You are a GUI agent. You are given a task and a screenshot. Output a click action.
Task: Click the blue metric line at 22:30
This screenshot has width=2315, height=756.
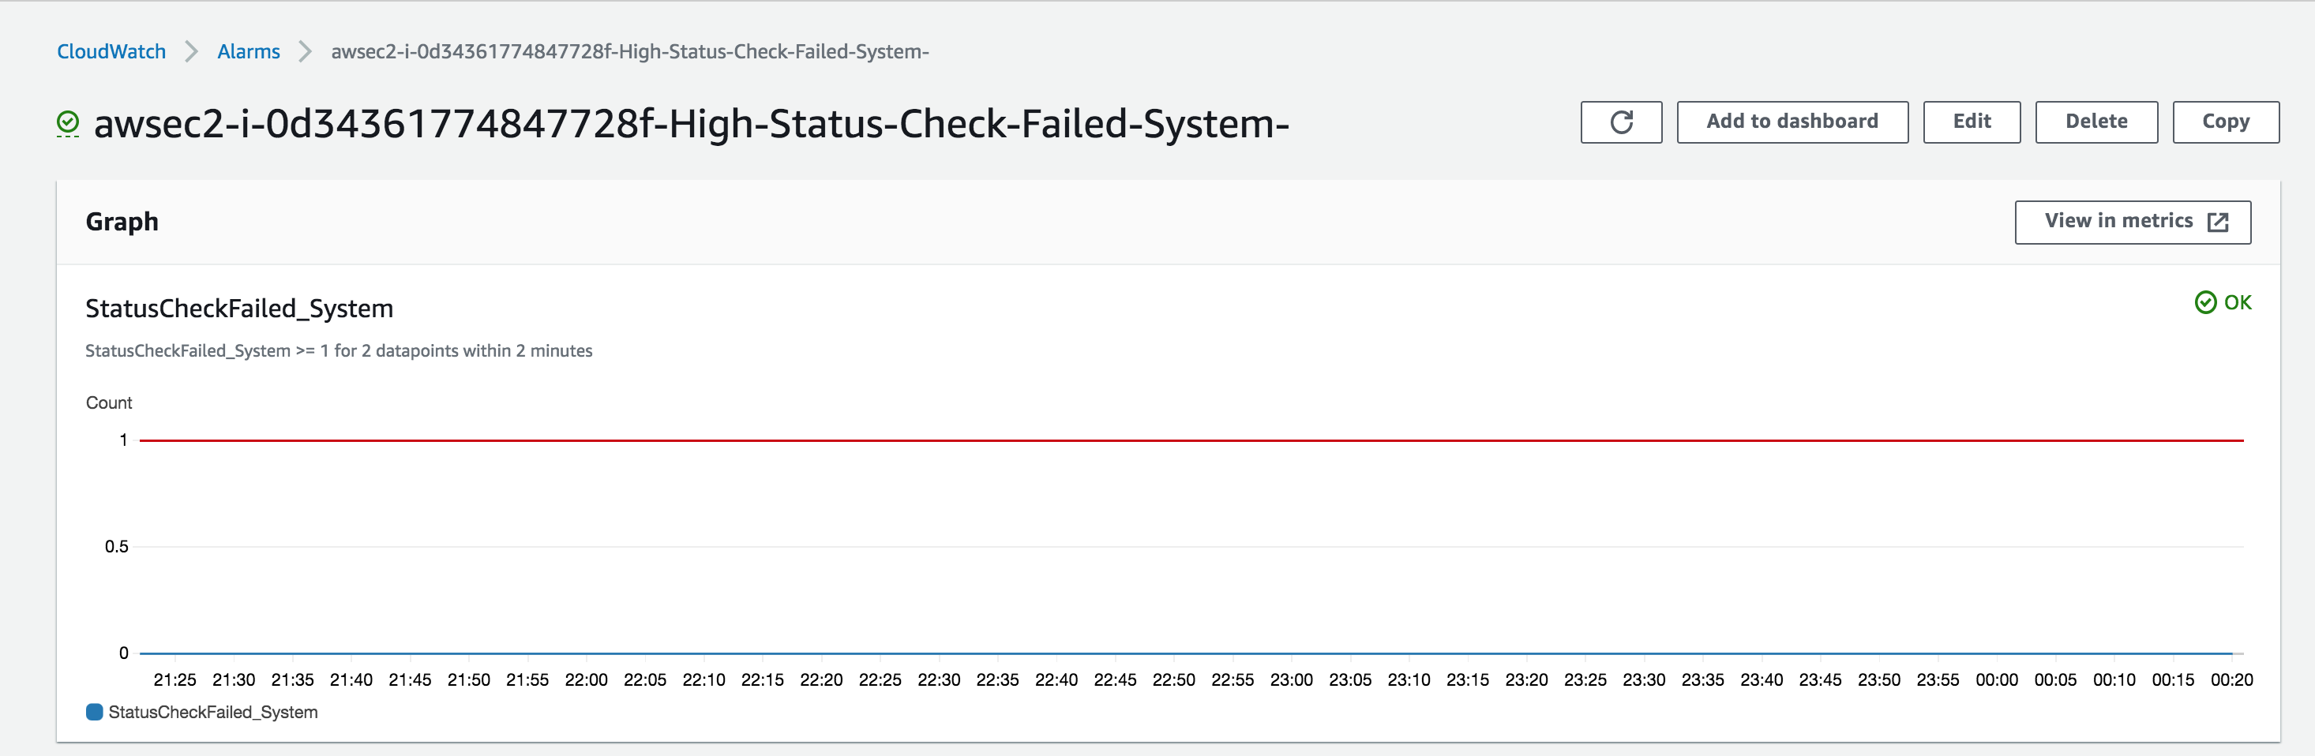(939, 653)
